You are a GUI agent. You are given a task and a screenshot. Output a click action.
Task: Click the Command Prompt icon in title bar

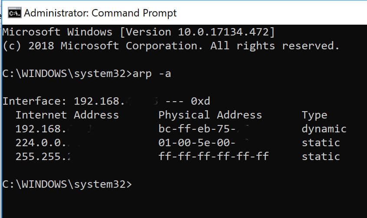pyautogui.click(x=14, y=13)
